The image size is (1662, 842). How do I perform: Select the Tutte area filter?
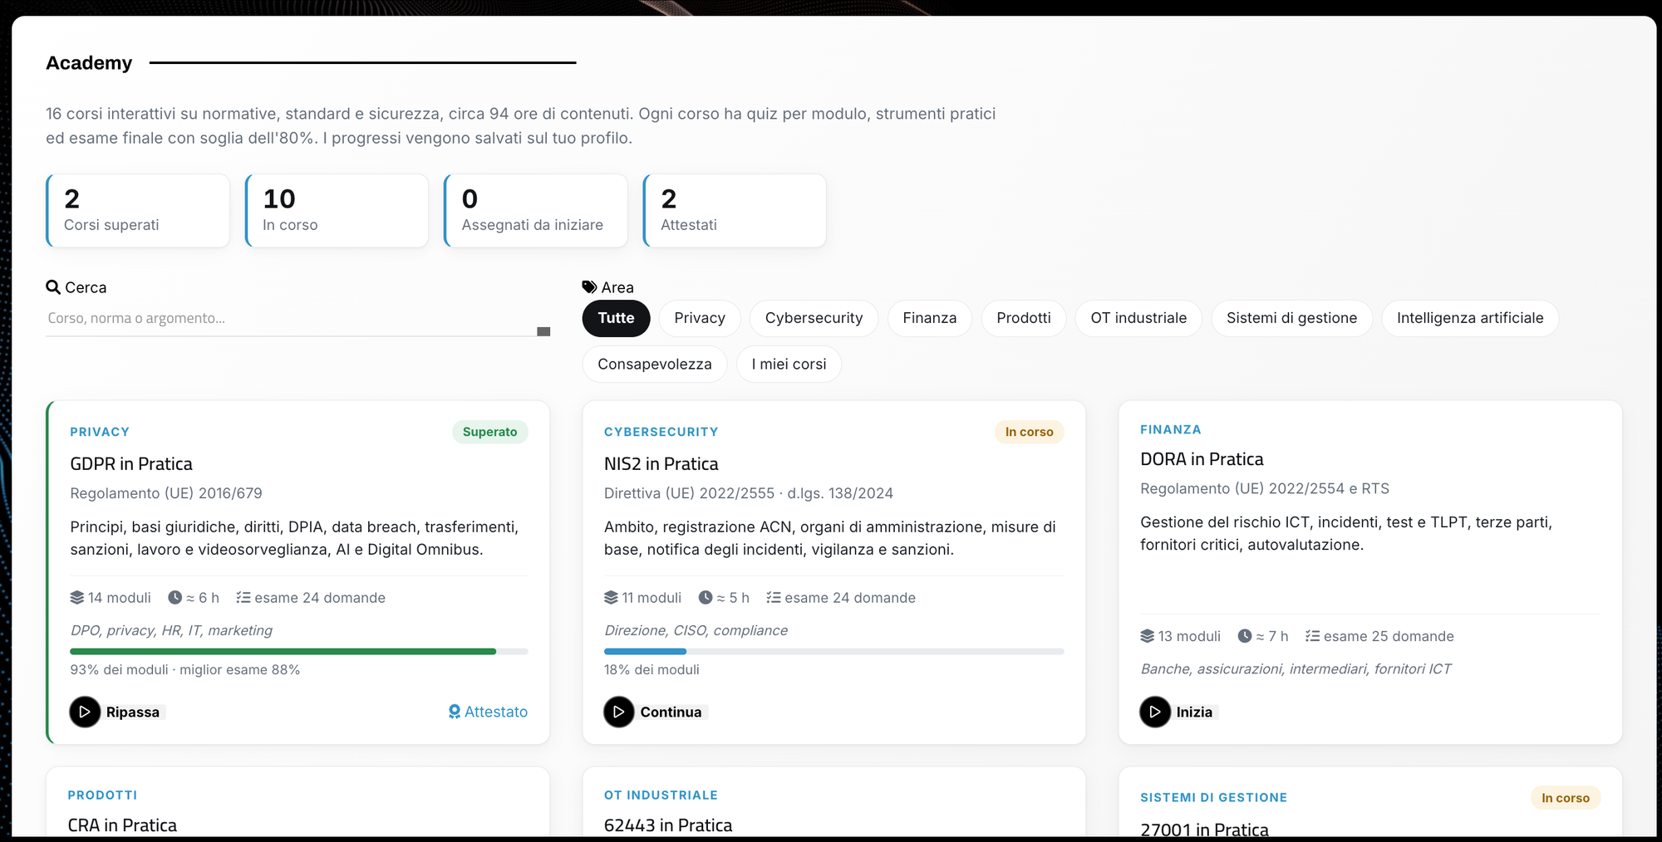616,318
